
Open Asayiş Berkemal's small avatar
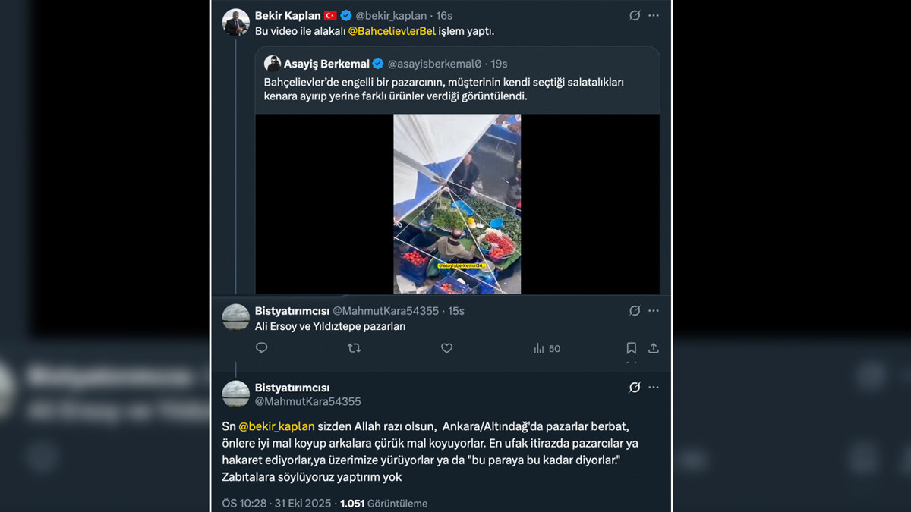click(273, 64)
